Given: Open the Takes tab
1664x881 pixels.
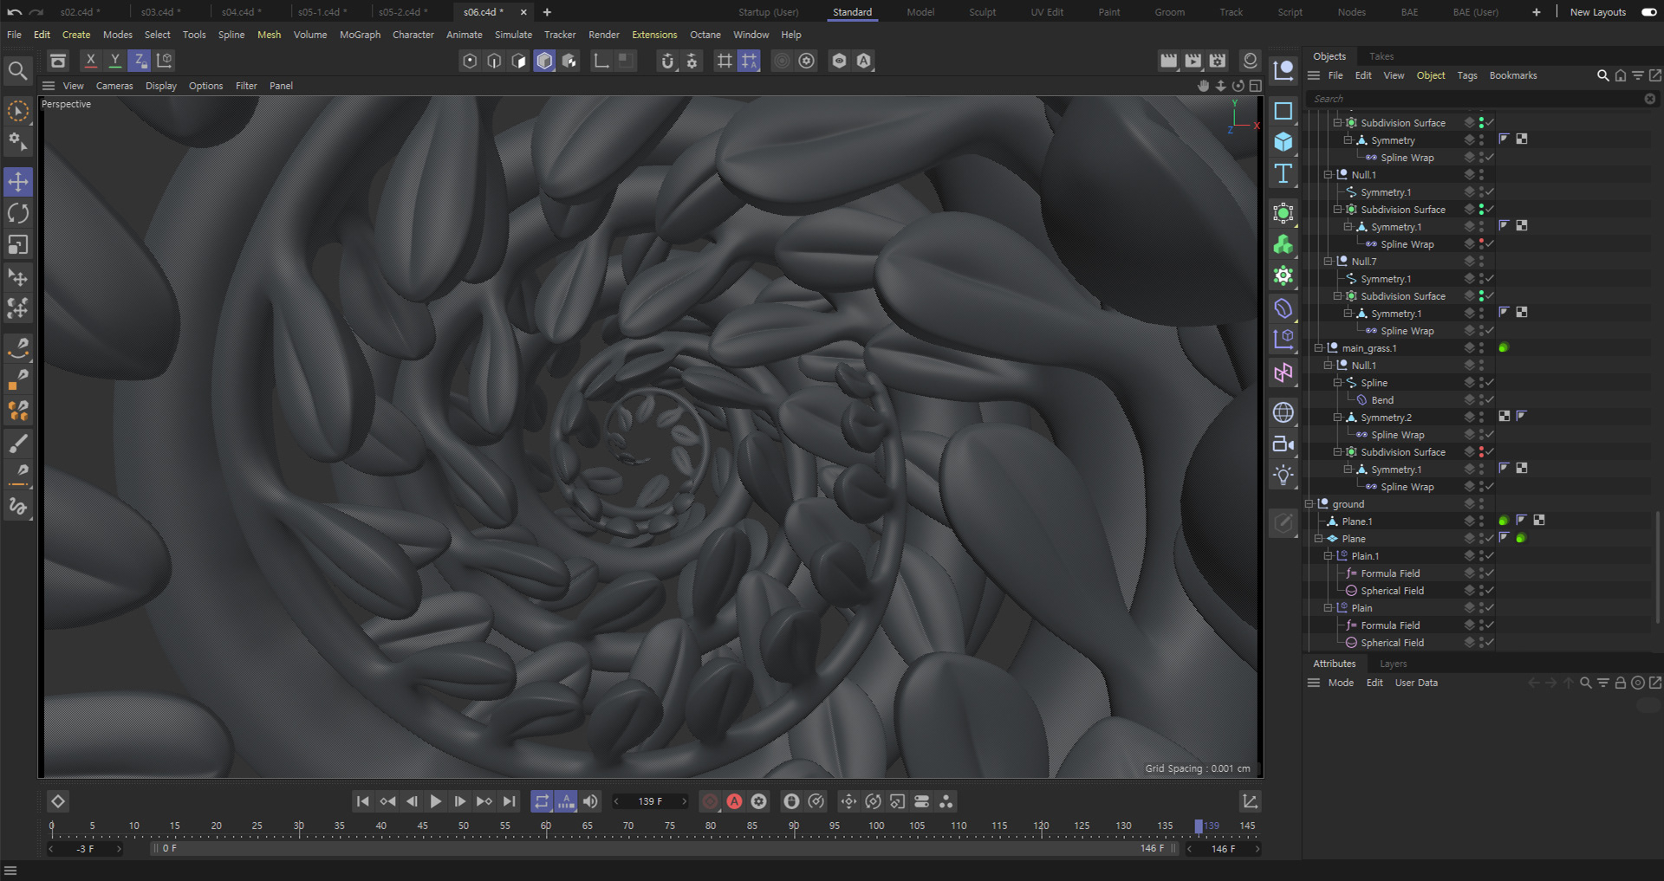Looking at the screenshot, I should 1381,56.
